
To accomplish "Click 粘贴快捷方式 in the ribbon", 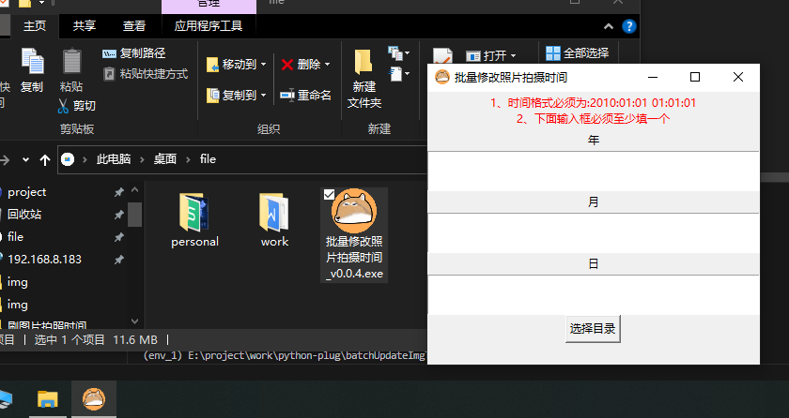I will pos(146,74).
